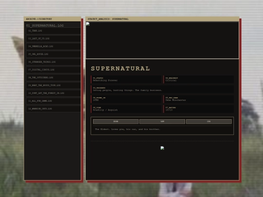Open 06_STRANGER_THINGS.LOG entry
Image resolution: width=263 pixels, height=197 pixels.
point(54,62)
